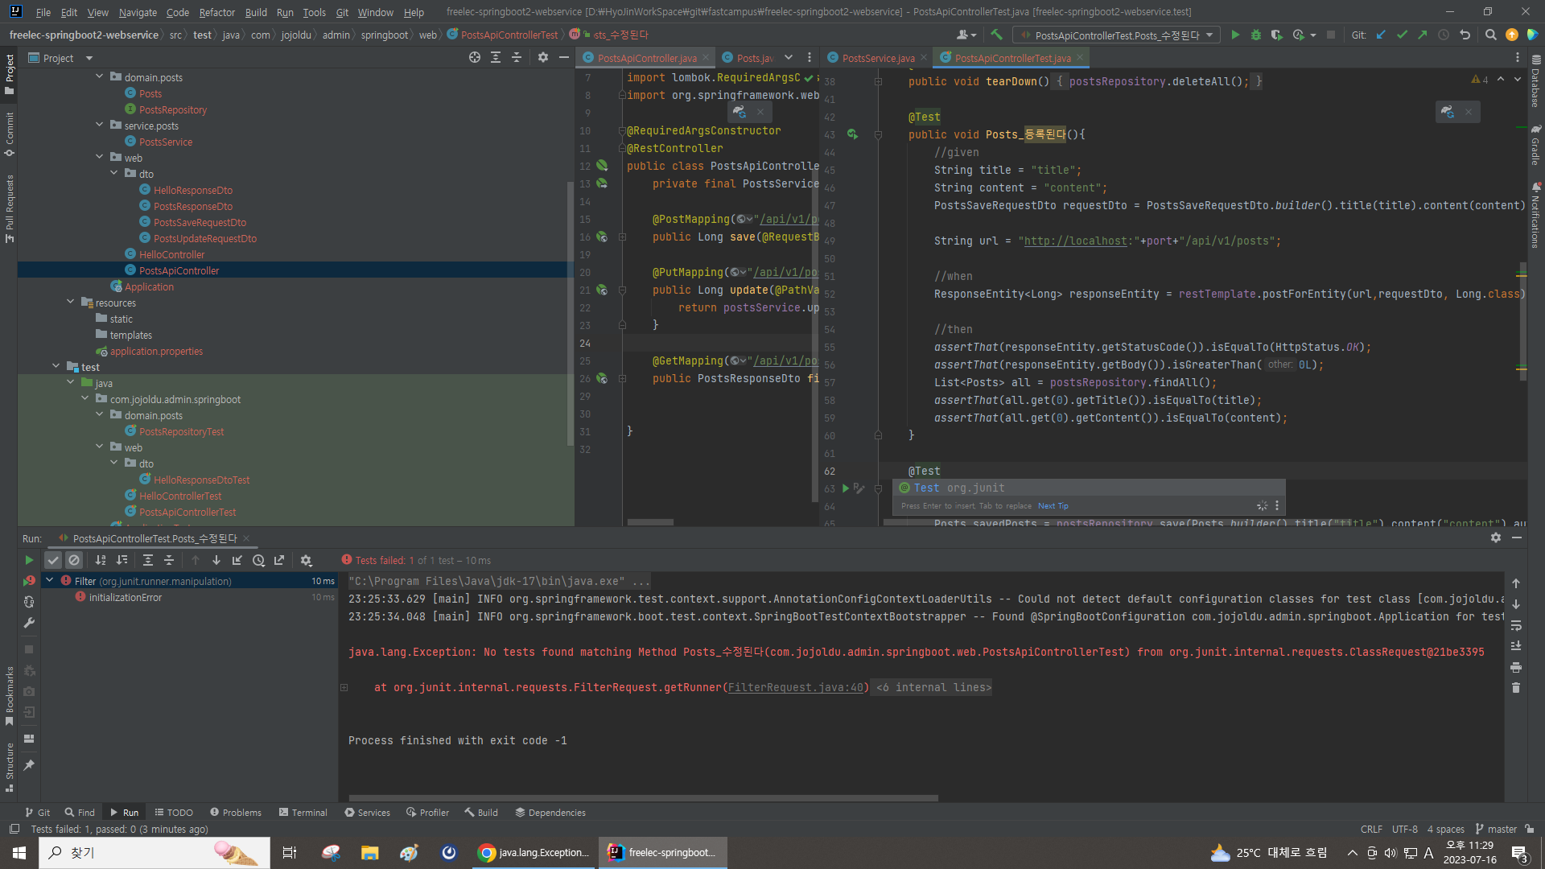
Task: Open Search Everywhere magnifier
Action: (x=1490, y=35)
